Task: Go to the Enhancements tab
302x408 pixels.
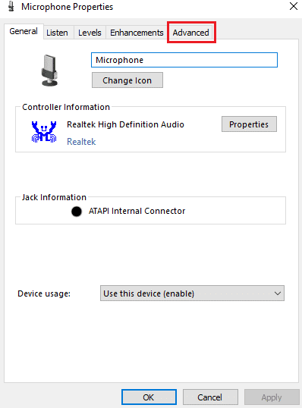Action: point(137,33)
